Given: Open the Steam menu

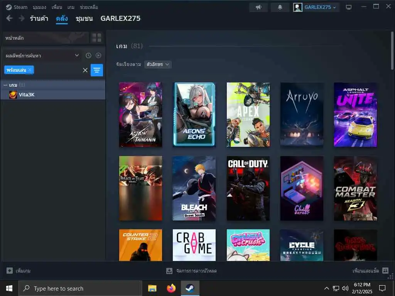Looking at the screenshot, I should (x=20, y=7).
